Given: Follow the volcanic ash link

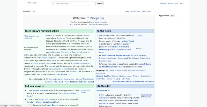Looking at the screenshot, I should [x=36, y=63].
